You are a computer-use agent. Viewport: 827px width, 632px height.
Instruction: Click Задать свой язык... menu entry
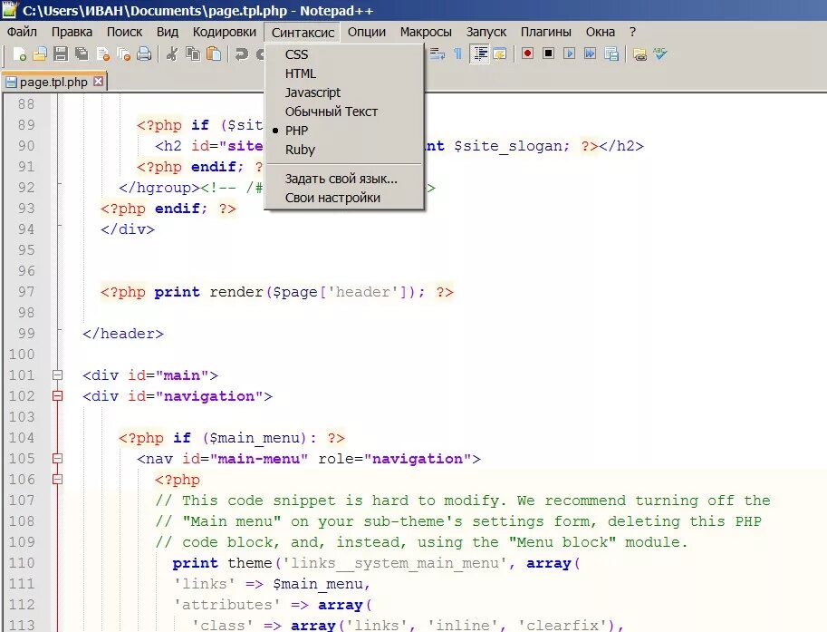point(341,179)
